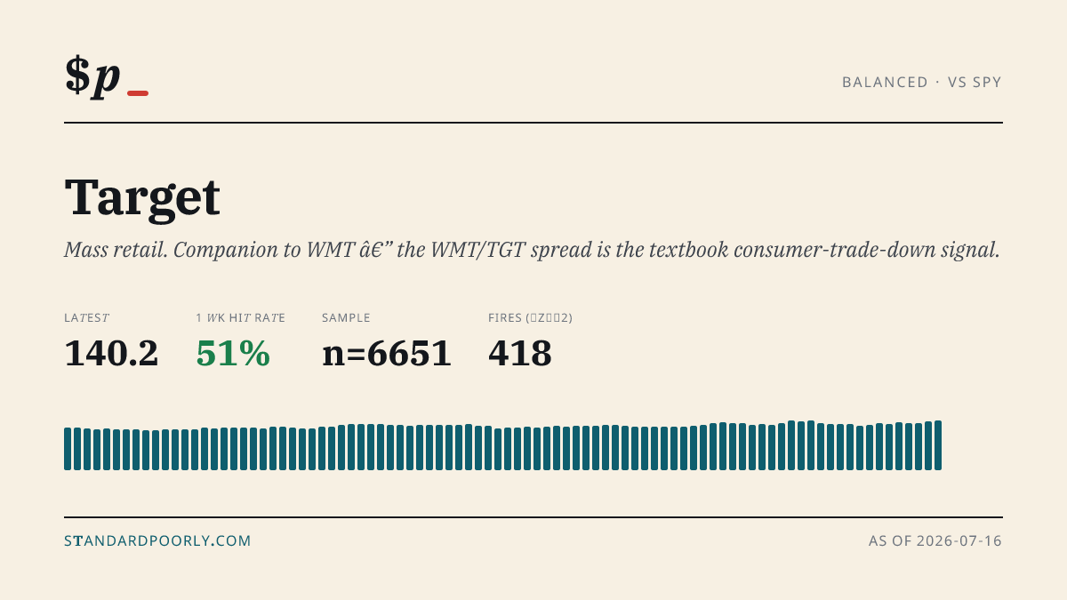This screenshot has width=1067, height=600.
Task: Click the AS OF 2026-07-16 date
Action: click(x=935, y=540)
